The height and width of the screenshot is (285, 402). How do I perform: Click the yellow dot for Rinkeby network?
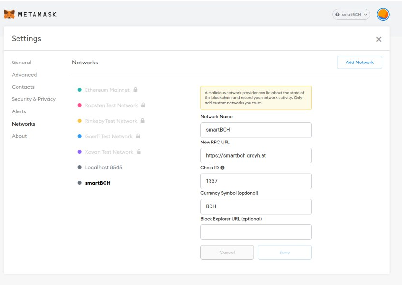point(80,121)
